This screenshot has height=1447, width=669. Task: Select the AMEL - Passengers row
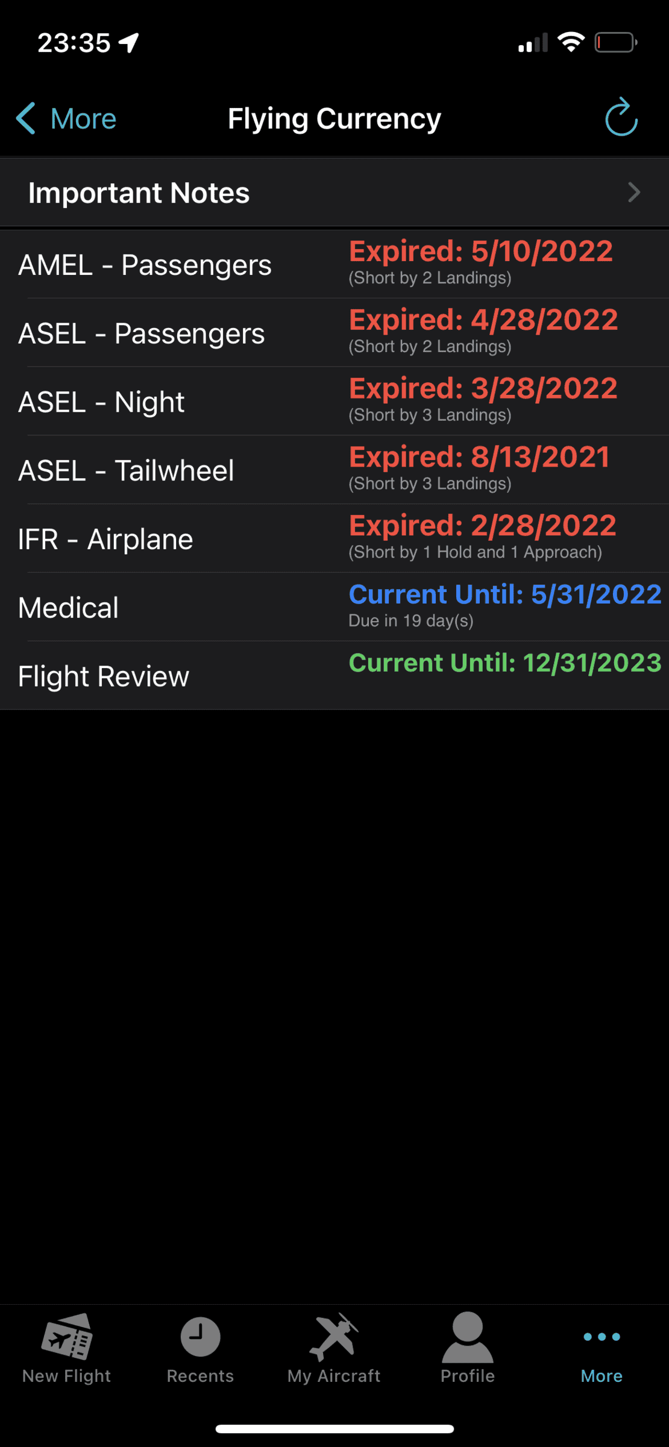tap(334, 264)
